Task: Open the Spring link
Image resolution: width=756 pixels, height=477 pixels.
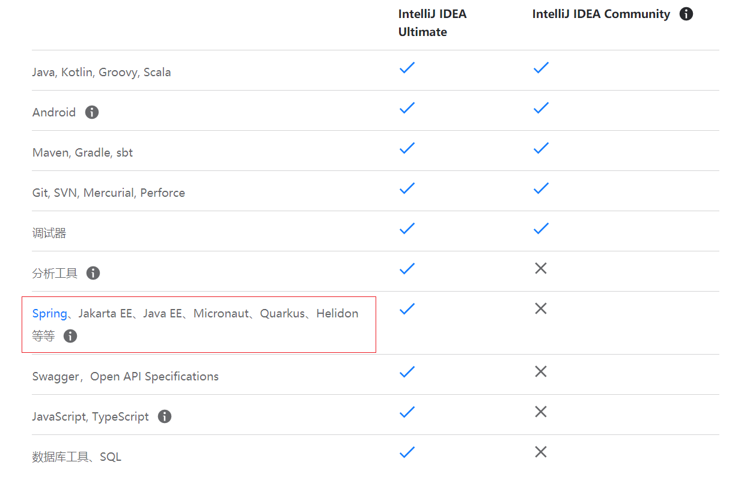Action: click(x=50, y=313)
